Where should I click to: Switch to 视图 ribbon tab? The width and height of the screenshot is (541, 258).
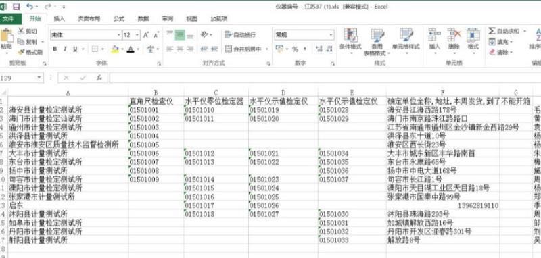(x=192, y=19)
